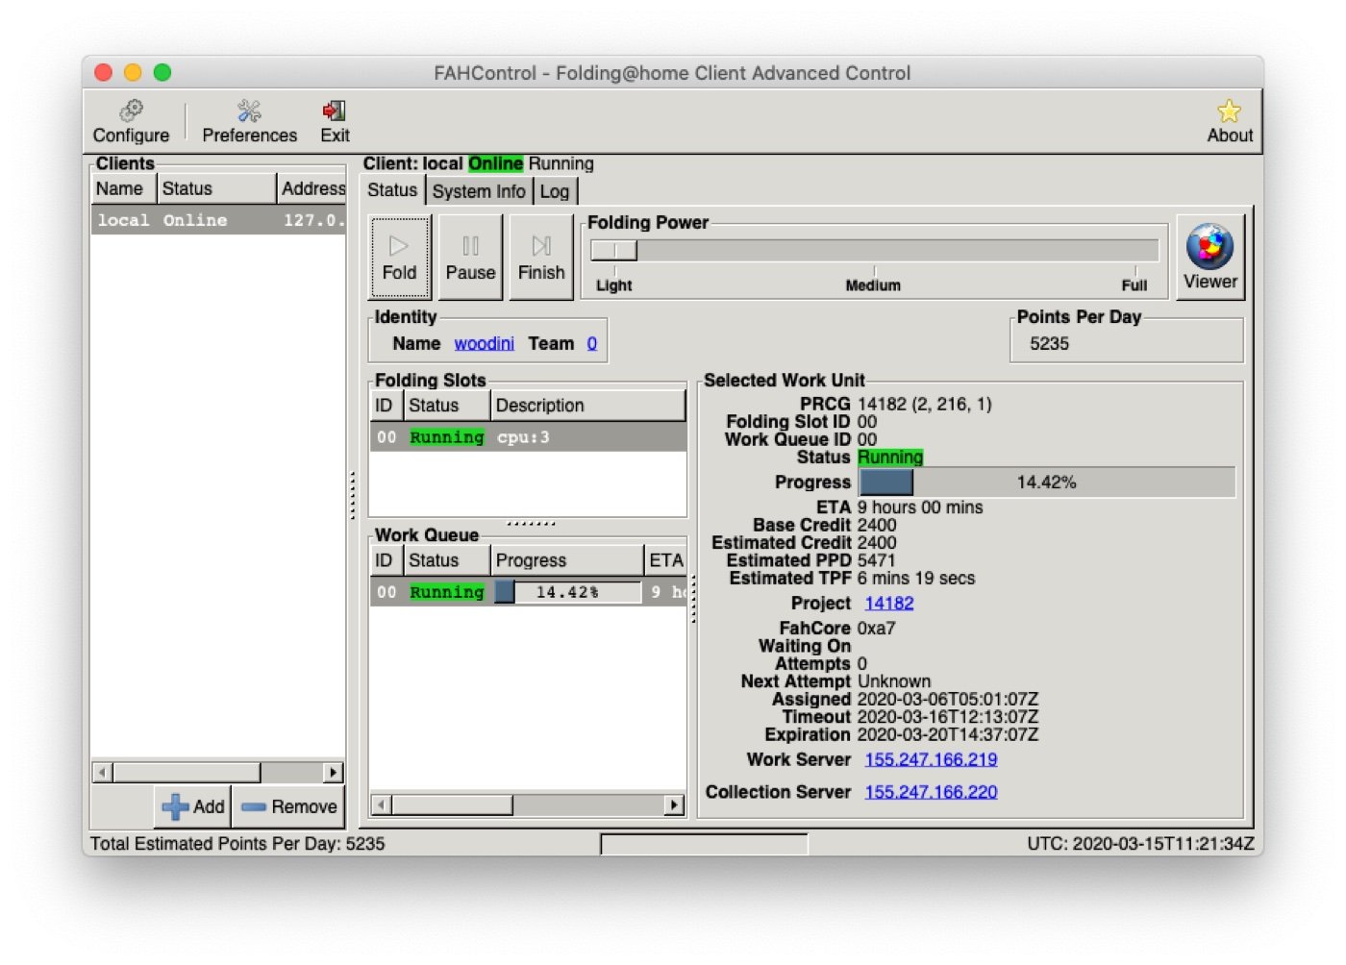Switch to the System Info tab
This screenshot has height=965, width=1346.
478,191
